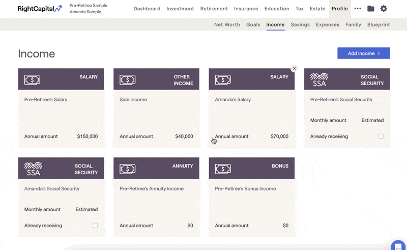Go to the Savings sub-tab
Image resolution: width=407 pixels, height=250 pixels.
tap(300, 24)
